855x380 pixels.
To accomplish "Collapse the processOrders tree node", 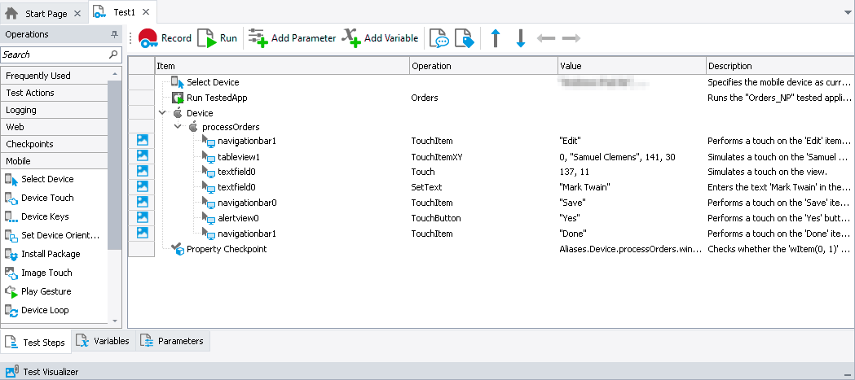I will (178, 127).
